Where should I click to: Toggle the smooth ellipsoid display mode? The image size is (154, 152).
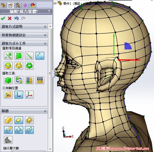[x=19, y=120]
